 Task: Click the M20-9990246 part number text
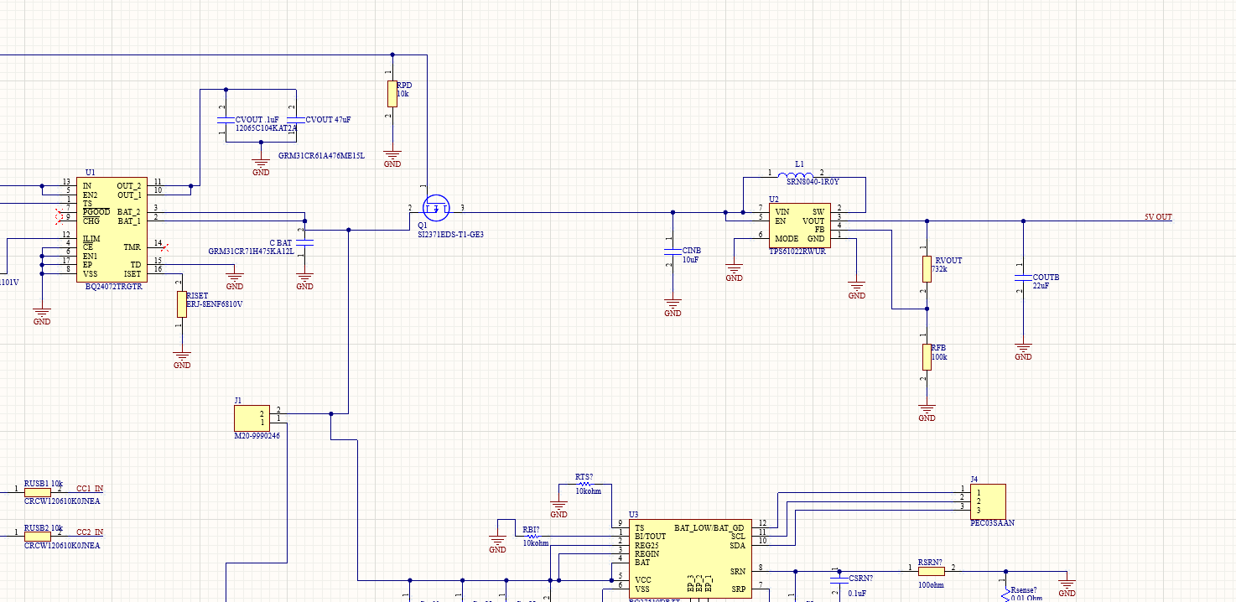click(x=257, y=436)
